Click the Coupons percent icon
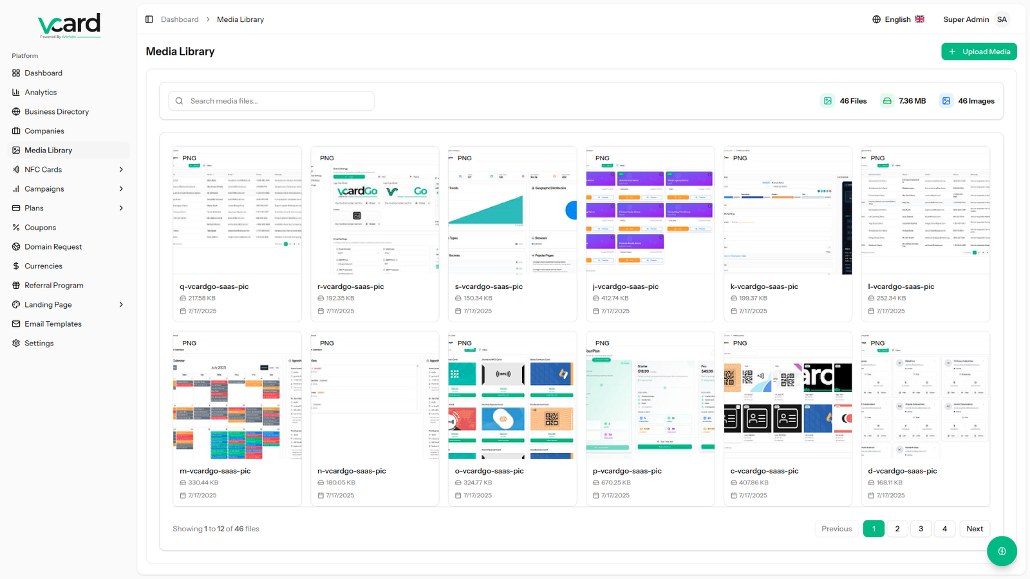 coord(16,228)
